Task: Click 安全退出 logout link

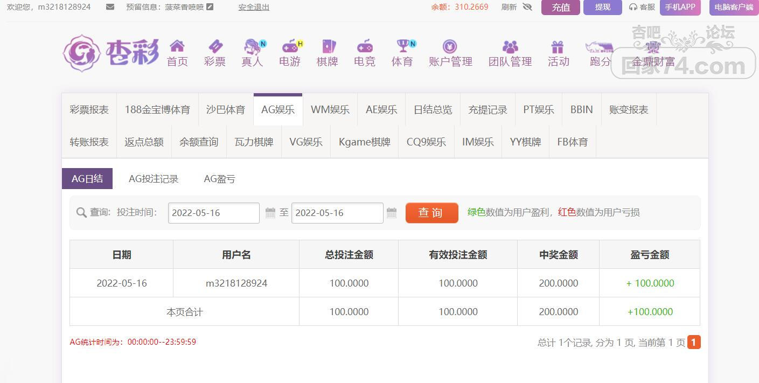Action: tap(254, 8)
